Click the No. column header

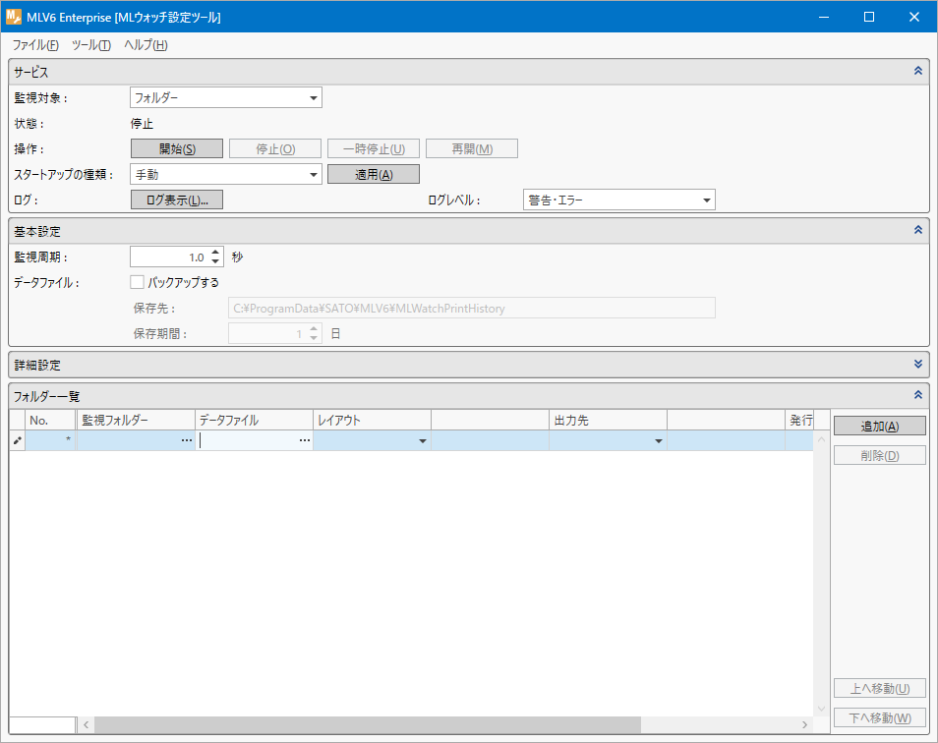pyautogui.click(x=51, y=421)
